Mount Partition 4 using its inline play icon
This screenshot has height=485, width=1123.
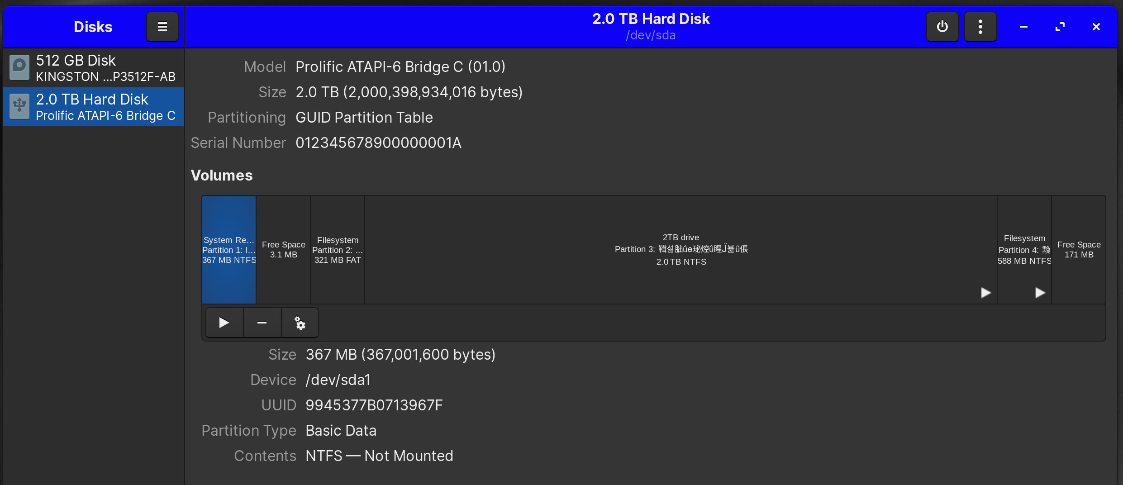pos(1040,293)
